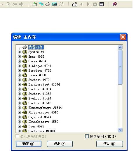Click the gear icon of Zhudongfangyu #1544
This screenshot has height=151, width=136.
point(25,108)
